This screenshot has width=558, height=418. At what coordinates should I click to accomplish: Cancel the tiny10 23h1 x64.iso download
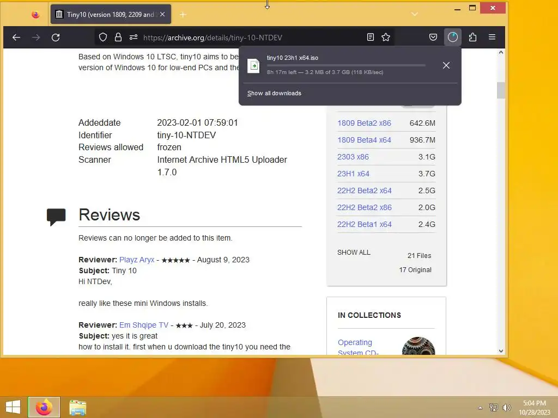446,65
